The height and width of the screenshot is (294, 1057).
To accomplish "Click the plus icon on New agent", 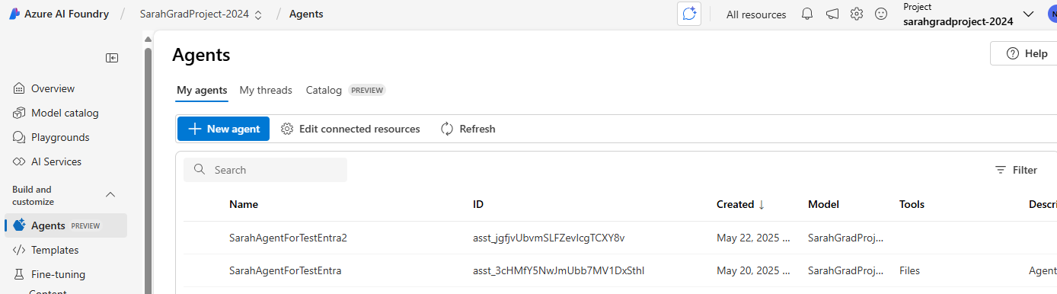I will click(194, 129).
